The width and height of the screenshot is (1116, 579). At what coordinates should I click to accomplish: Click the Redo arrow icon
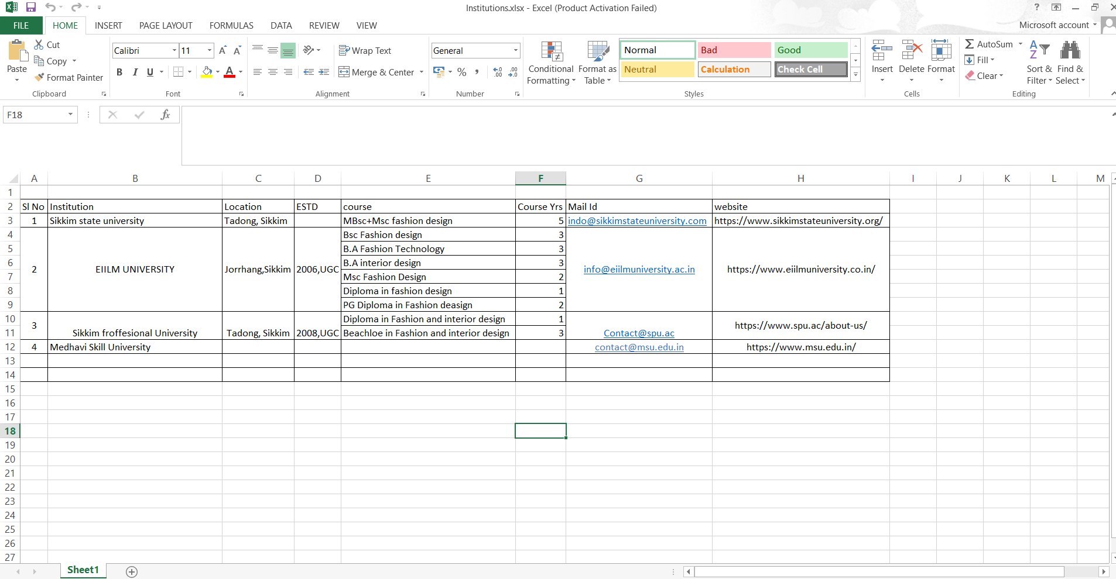tap(76, 8)
